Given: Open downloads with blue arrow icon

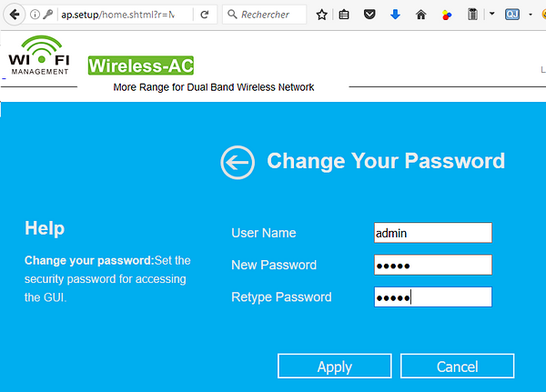Looking at the screenshot, I should (x=395, y=15).
